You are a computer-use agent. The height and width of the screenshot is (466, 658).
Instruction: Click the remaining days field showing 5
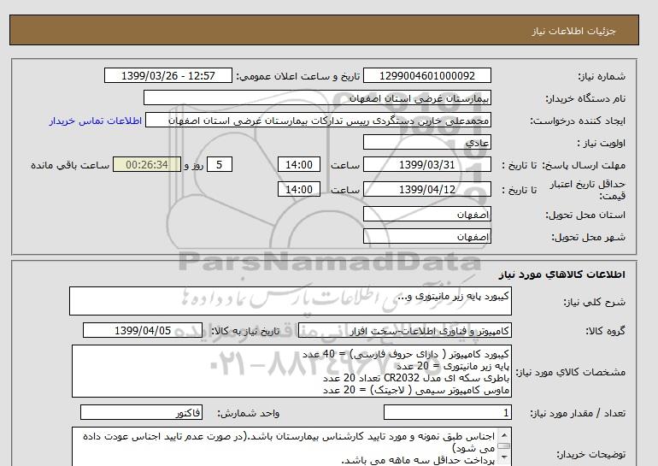219,164
